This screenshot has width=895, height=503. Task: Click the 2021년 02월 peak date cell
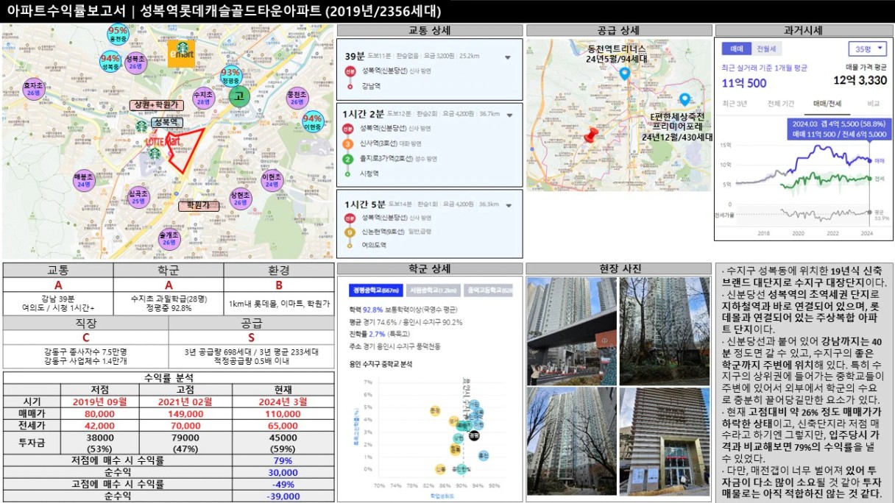(x=189, y=402)
